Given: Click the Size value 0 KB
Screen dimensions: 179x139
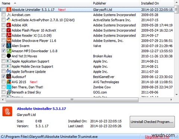Looking at the screenshot, I should click(38, 121).
